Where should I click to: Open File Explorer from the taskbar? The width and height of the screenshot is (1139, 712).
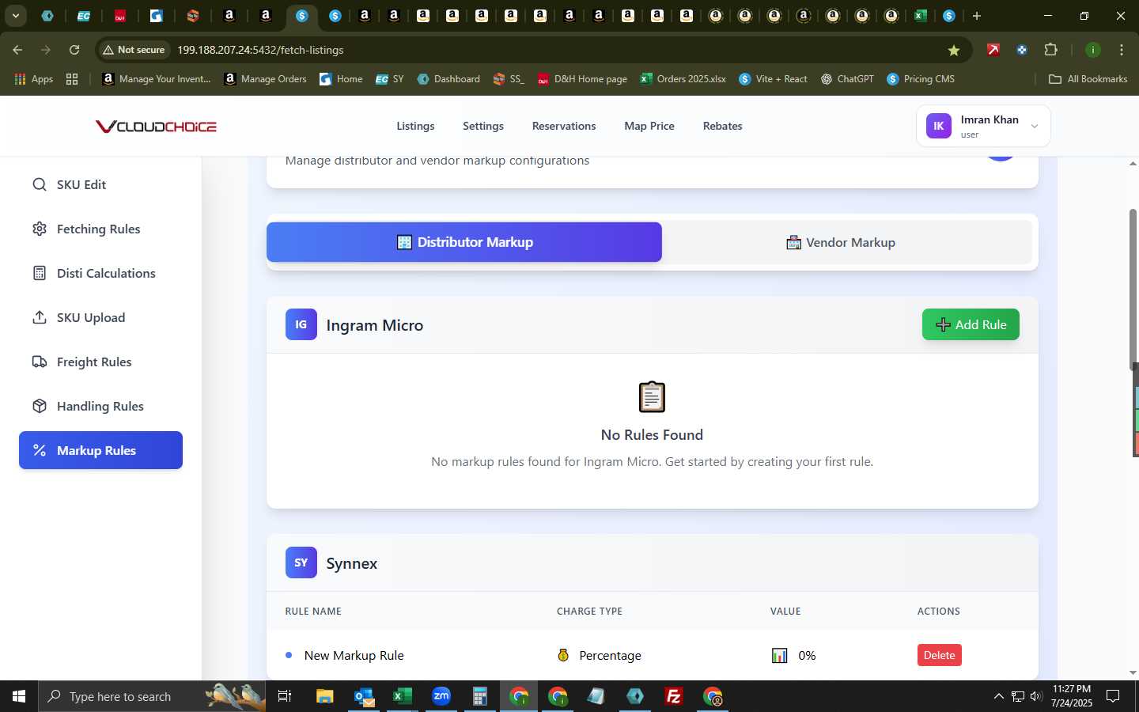(x=325, y=696)
